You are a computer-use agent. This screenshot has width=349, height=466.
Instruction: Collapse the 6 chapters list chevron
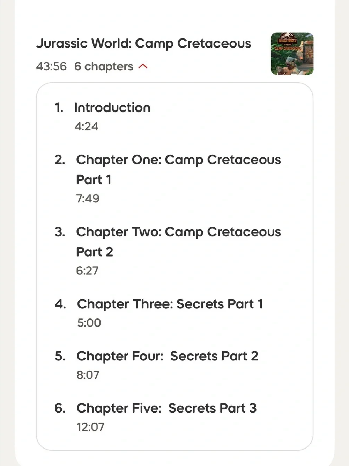click(x=143, y=66)
